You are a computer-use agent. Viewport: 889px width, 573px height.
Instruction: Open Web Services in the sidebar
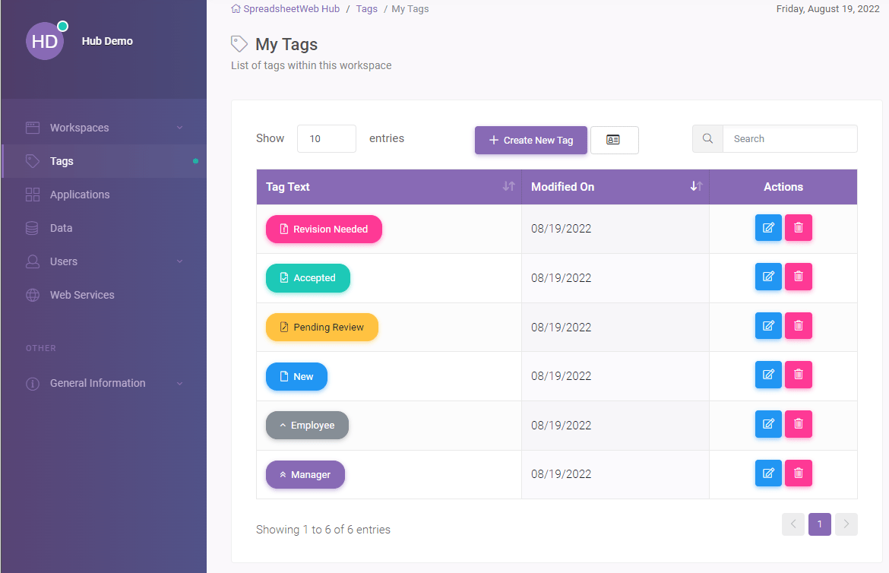pos(82,295)
